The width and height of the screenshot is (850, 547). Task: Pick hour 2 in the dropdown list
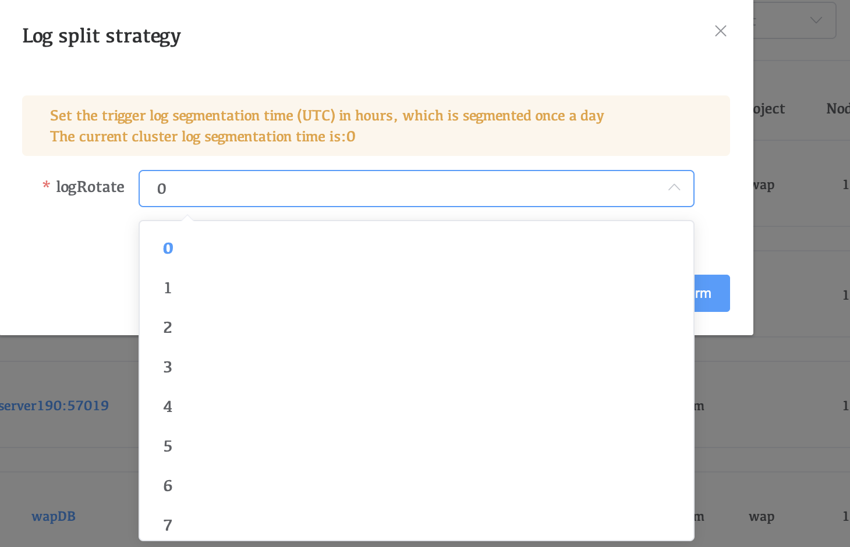(168, 328)
